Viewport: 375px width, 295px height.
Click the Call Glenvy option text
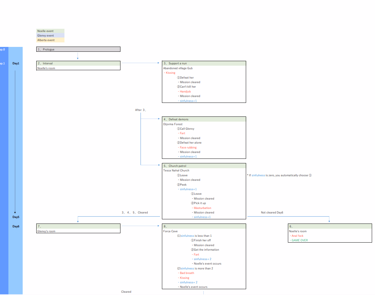click(x=186, y=129)
